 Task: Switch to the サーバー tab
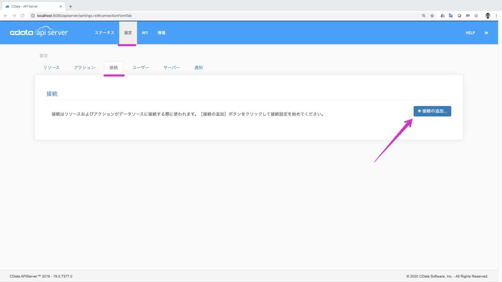coord(172,68)
